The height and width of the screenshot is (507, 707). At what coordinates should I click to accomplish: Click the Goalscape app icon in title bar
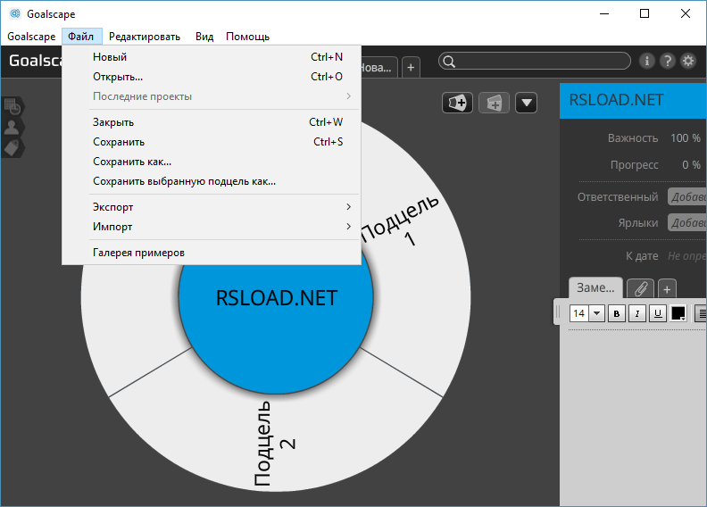point(15,13)
